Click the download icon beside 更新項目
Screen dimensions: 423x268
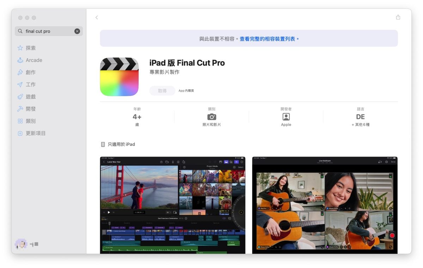tap(20, 133)
